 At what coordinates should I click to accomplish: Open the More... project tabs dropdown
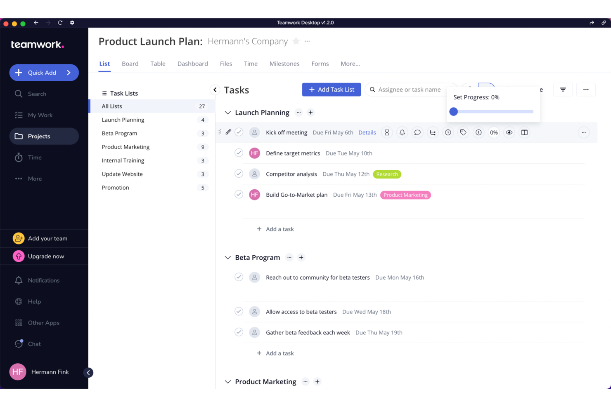coord(350,64)
